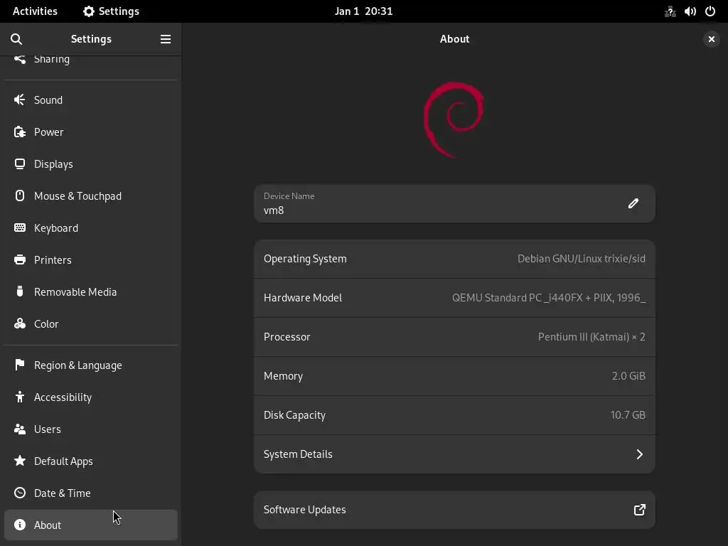The height and width of the screenshot is (546, 728).
Task: Open the power icon in top bar
Action: pyautogui.click(x=710, y=11)
